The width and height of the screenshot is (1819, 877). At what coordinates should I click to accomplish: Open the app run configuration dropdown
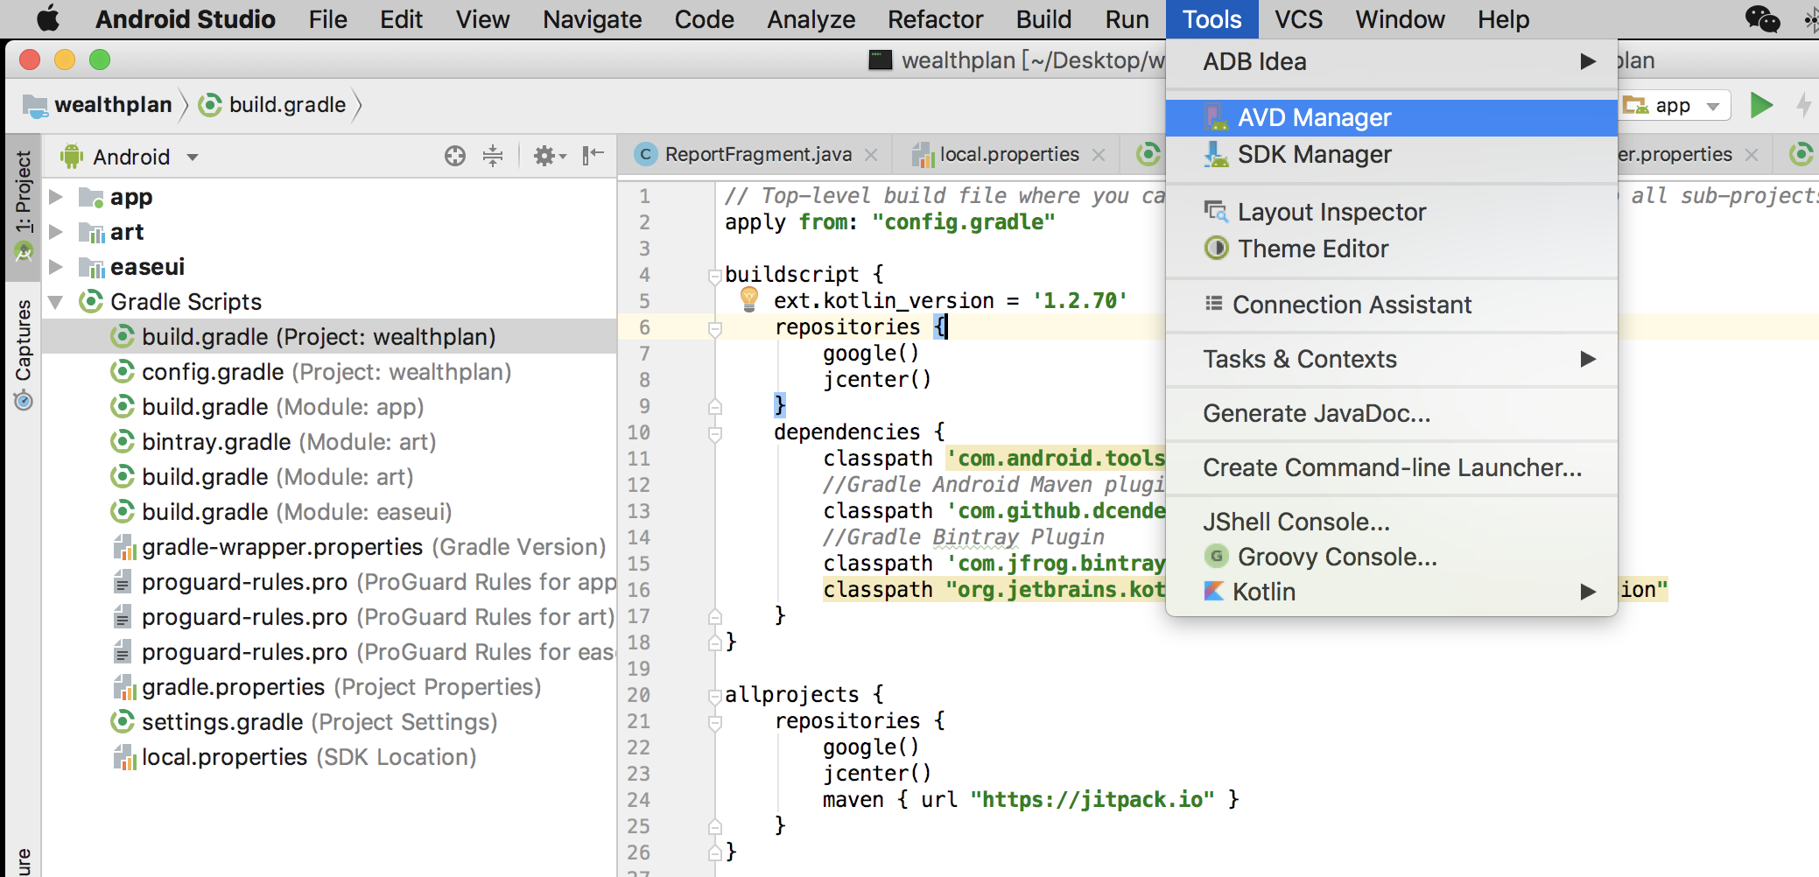[1675, 106]
